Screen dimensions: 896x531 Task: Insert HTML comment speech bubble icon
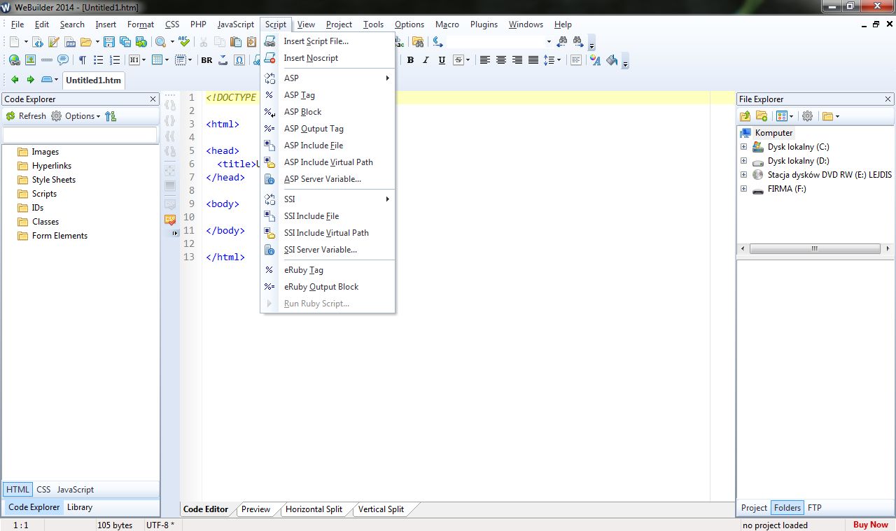[x=63, y=60]
